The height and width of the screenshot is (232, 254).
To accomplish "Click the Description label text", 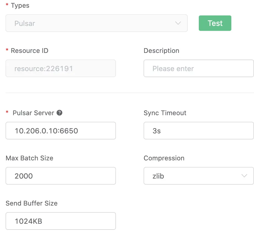I will pos(162,51).
